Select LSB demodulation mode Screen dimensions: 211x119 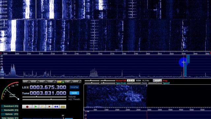point(52,82)
